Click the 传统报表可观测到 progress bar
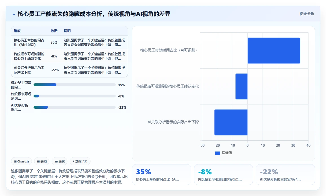 74,96
